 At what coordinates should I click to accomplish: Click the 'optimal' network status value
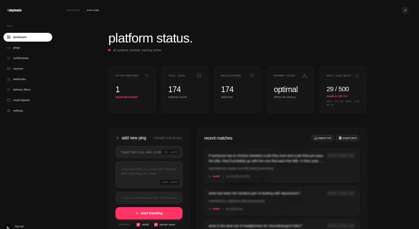286,89
